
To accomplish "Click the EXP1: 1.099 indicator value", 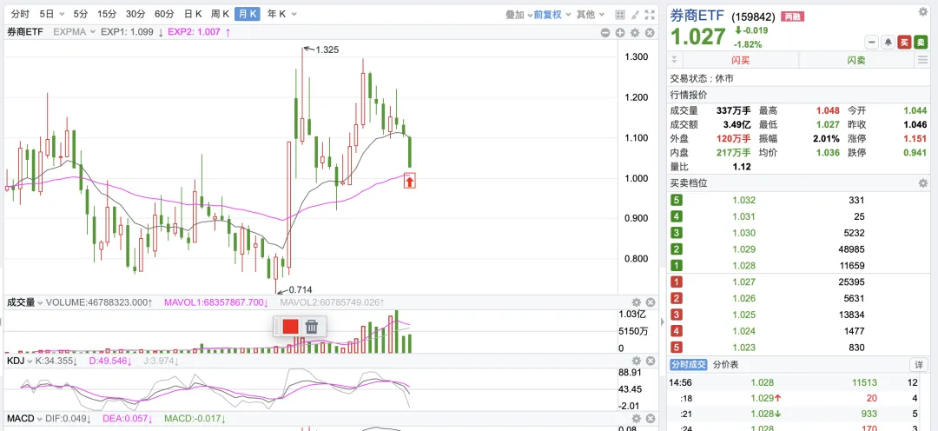I will point(128,32).
